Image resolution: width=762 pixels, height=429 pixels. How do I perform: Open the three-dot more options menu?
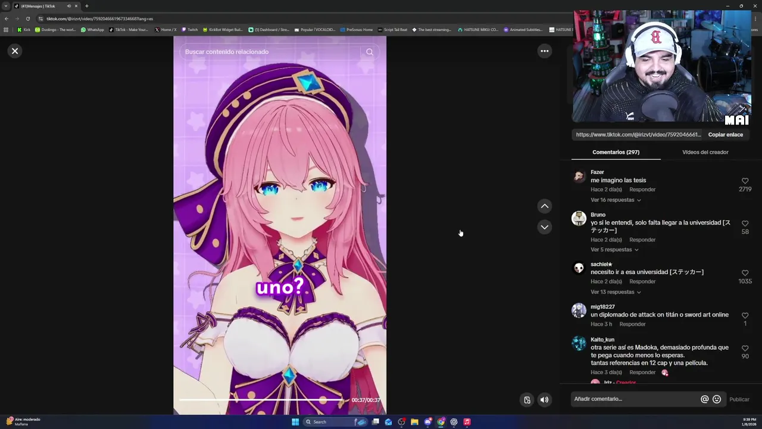(544, 51)
